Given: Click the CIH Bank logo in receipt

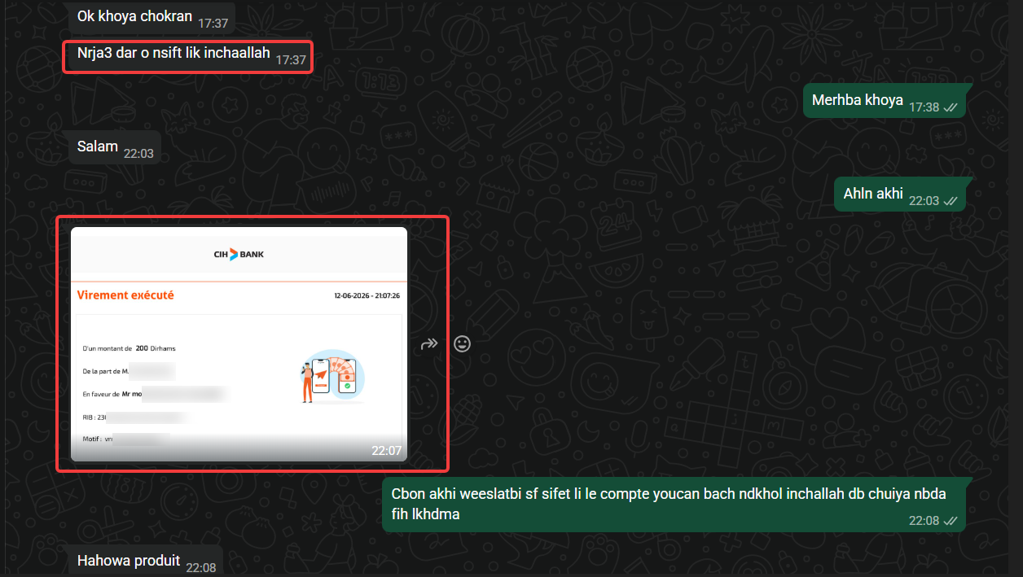Looking at the screenshot, I should click(x=239, y=255).
